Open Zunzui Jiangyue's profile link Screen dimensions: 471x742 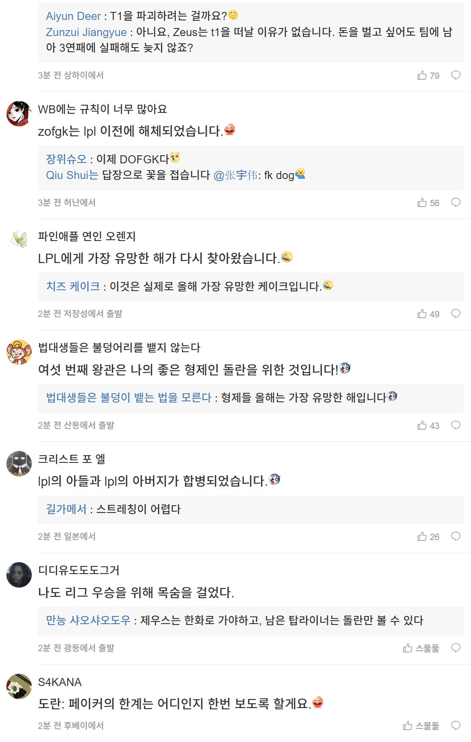pos(86,32)
